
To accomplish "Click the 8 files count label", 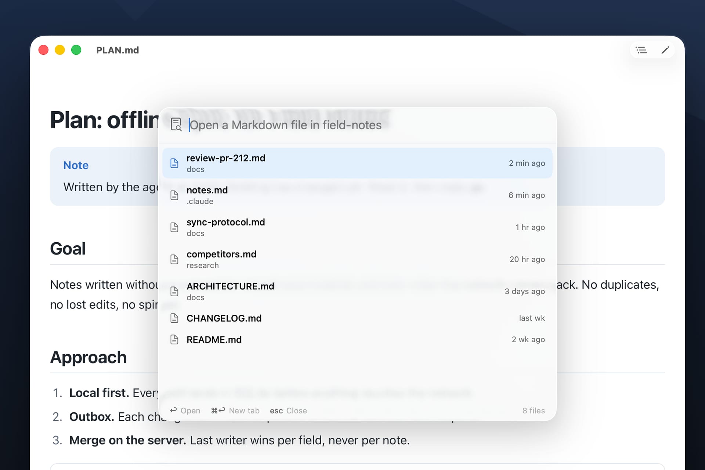I will pyautogui.click(x=534, y=411).
